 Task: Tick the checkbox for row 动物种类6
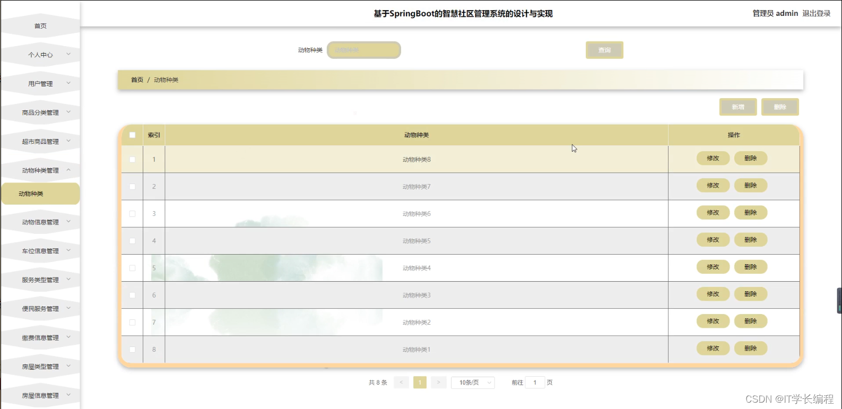[132, 214]
